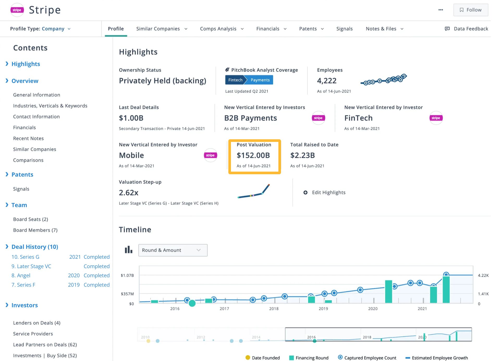Select the chart type icon beside Round & Amount
Screen dimensions: 501x361
tap(128, 250)
